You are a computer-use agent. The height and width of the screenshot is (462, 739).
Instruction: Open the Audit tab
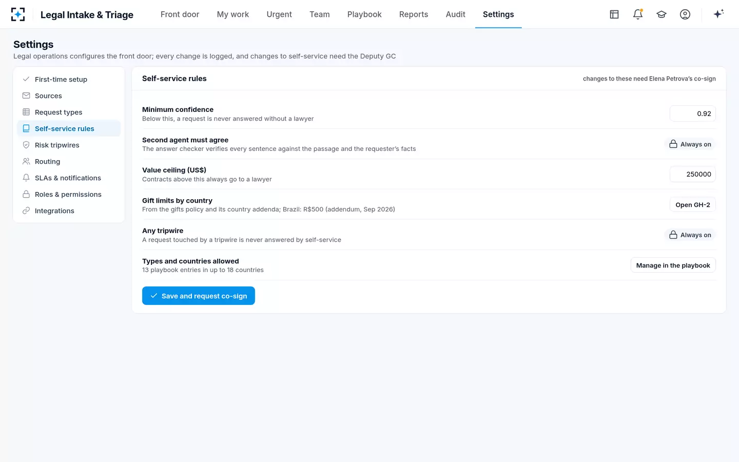pos(456,14)
